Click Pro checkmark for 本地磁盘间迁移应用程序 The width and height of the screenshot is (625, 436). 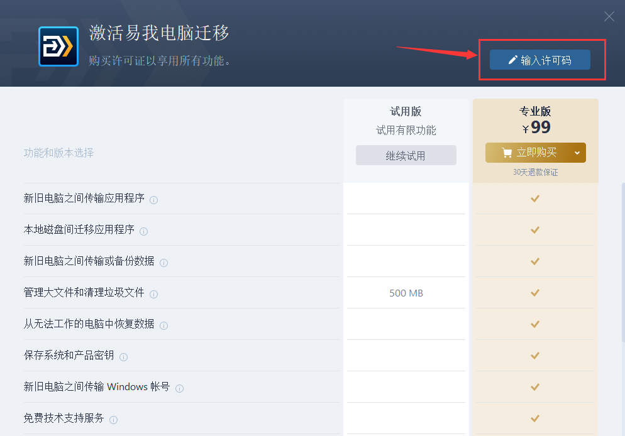point(535,230)
